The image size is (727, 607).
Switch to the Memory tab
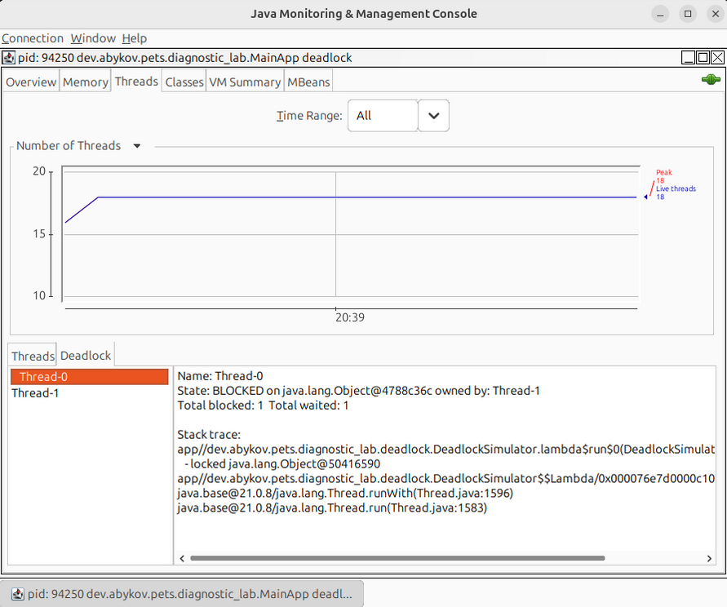(x=86, y=82)
